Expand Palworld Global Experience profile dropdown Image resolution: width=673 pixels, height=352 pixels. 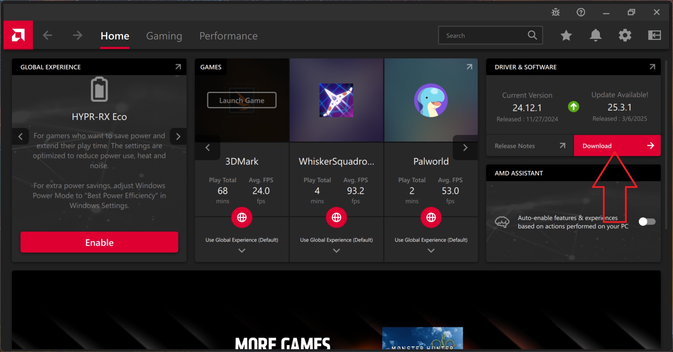pyautogui.click(x=431, y=251)
